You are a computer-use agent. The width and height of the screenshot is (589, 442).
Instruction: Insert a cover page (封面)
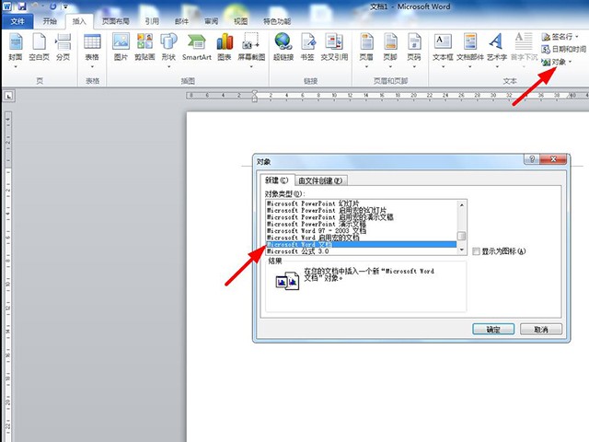pyautogui.click(x=16, y=47)
